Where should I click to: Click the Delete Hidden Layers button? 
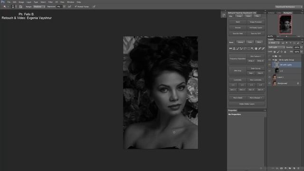[x=247, y=104]
